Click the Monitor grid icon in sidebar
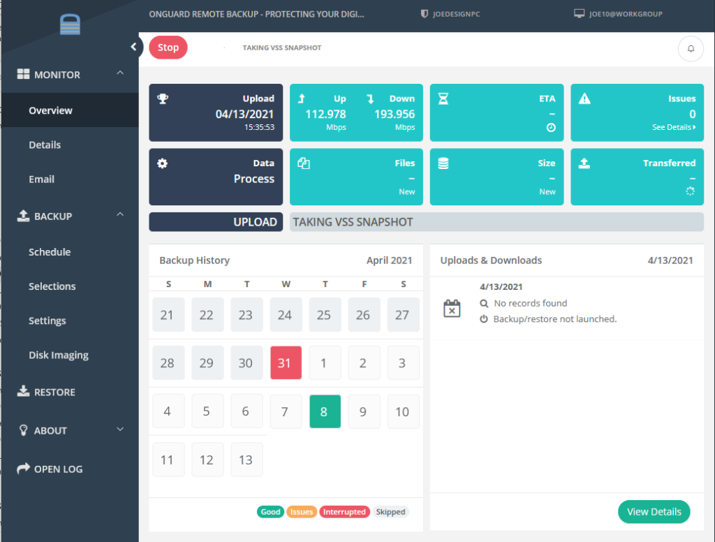Image resolution: width=715 pixels, height=542 pixels. 23,74
